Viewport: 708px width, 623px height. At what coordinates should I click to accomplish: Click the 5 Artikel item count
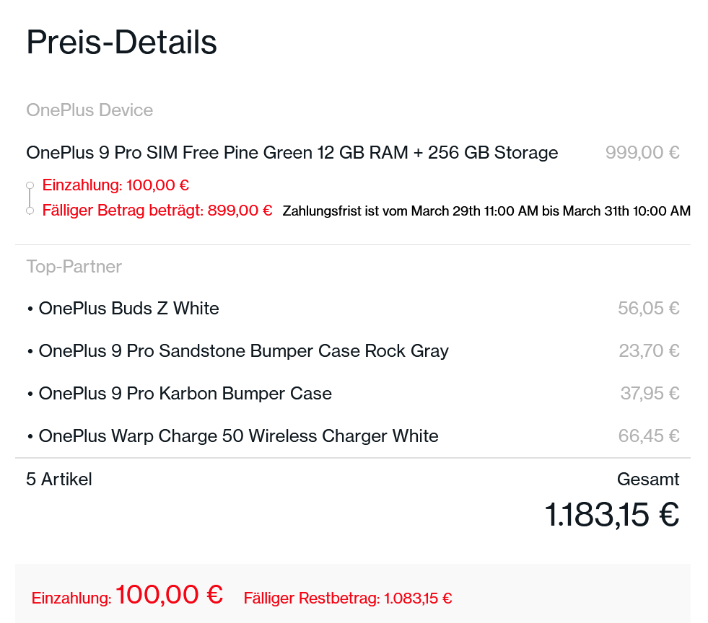[x=59, y=479]
